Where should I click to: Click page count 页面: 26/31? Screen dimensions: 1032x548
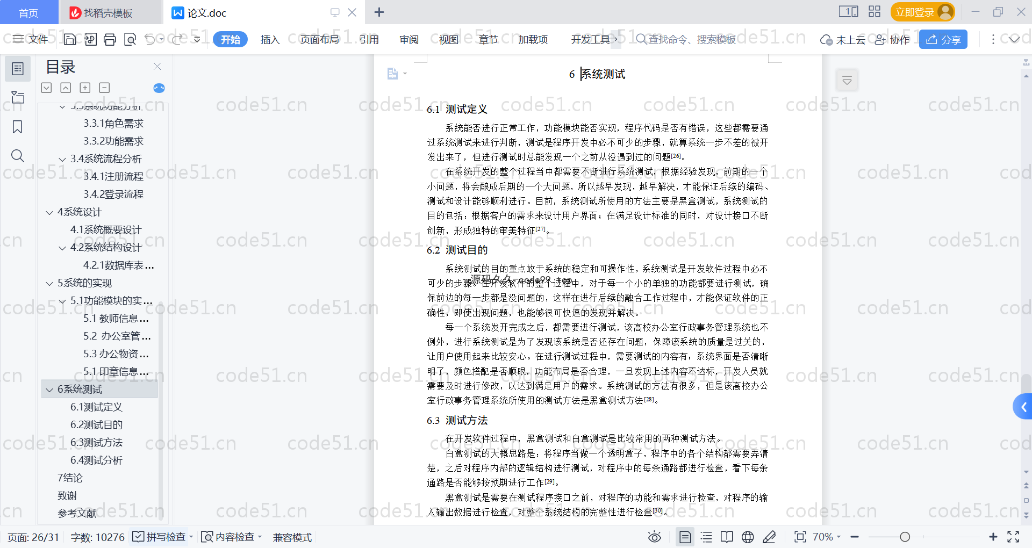tap(33, 537)
